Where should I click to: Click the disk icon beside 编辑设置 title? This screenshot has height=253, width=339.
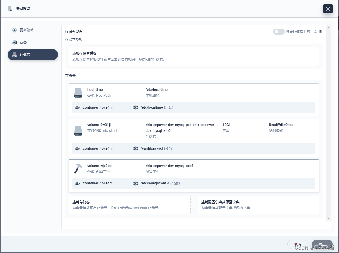click(x=10, y=9)
